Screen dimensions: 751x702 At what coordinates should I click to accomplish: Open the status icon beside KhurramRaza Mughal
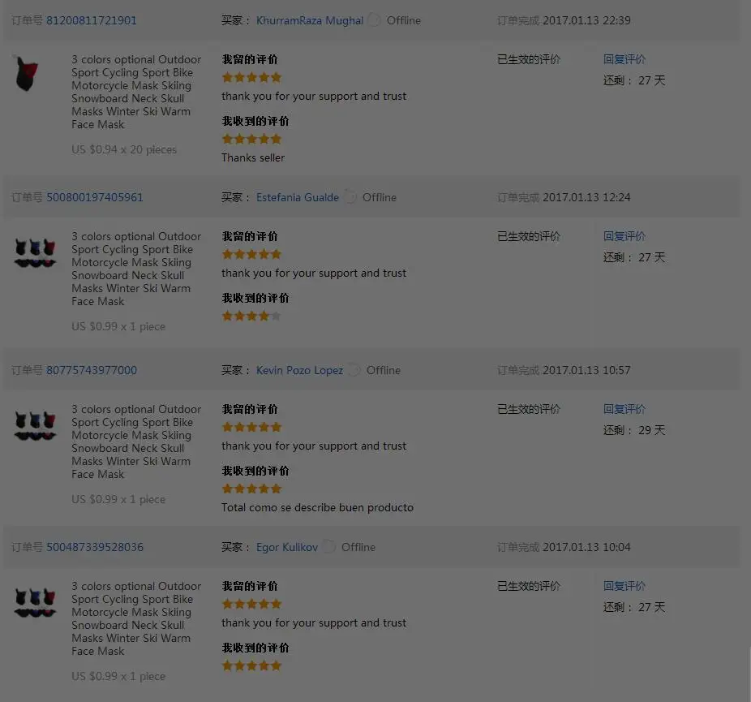(x=375, y=20)
